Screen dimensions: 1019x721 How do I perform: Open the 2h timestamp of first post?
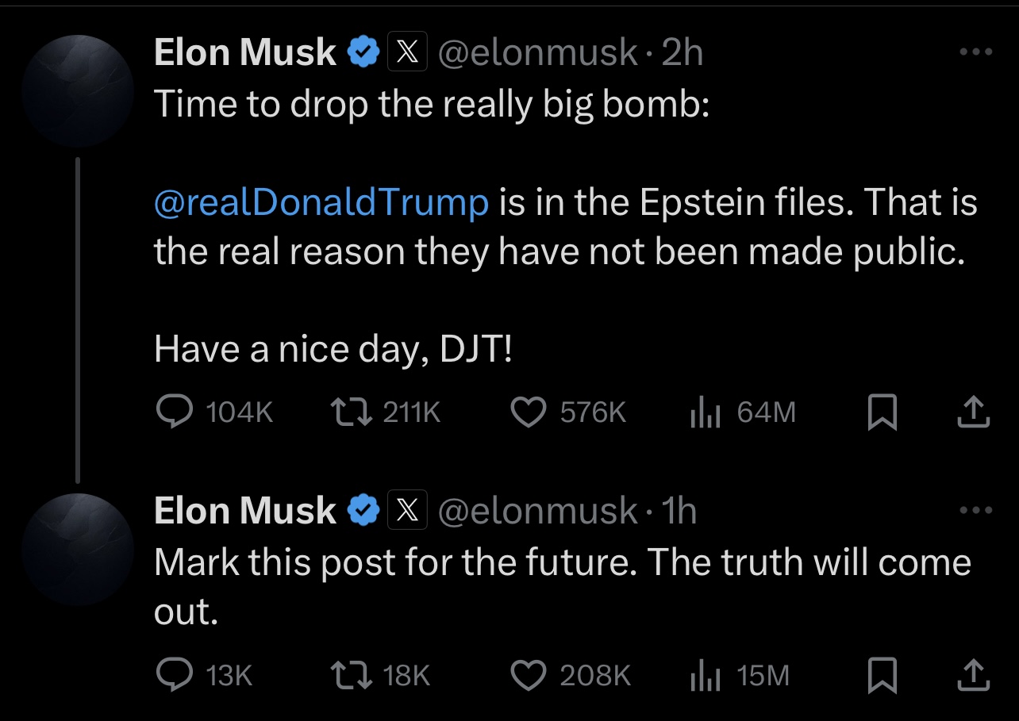683,53
